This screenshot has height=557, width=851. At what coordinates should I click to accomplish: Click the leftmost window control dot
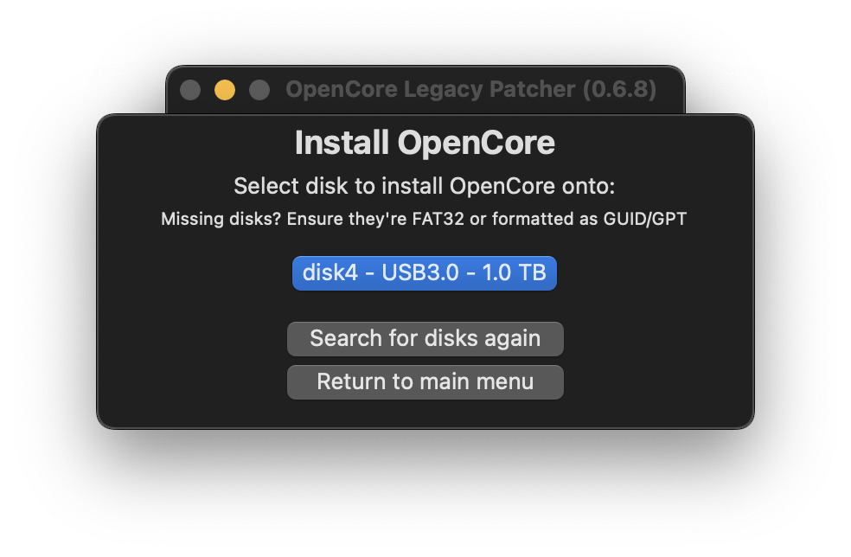click(x=189, y=89)
